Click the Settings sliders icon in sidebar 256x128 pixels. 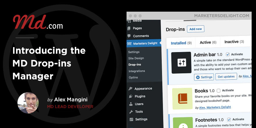(131, 119)
